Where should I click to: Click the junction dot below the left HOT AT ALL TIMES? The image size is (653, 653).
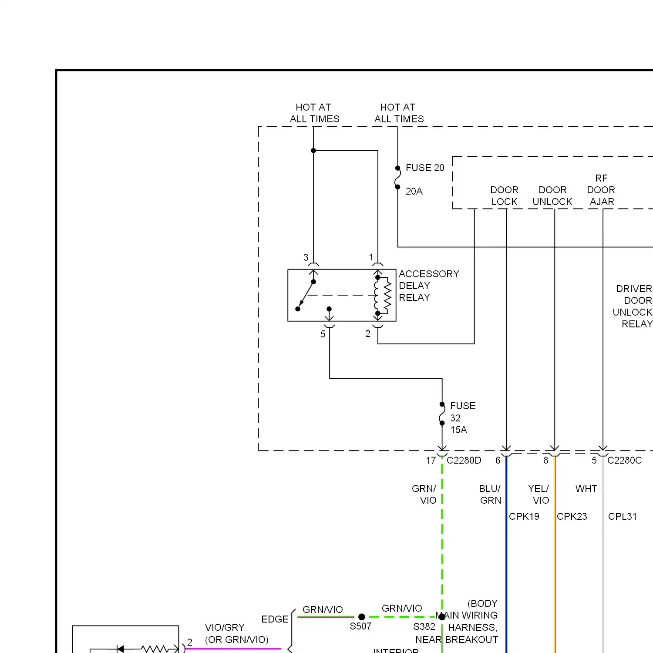313,151
